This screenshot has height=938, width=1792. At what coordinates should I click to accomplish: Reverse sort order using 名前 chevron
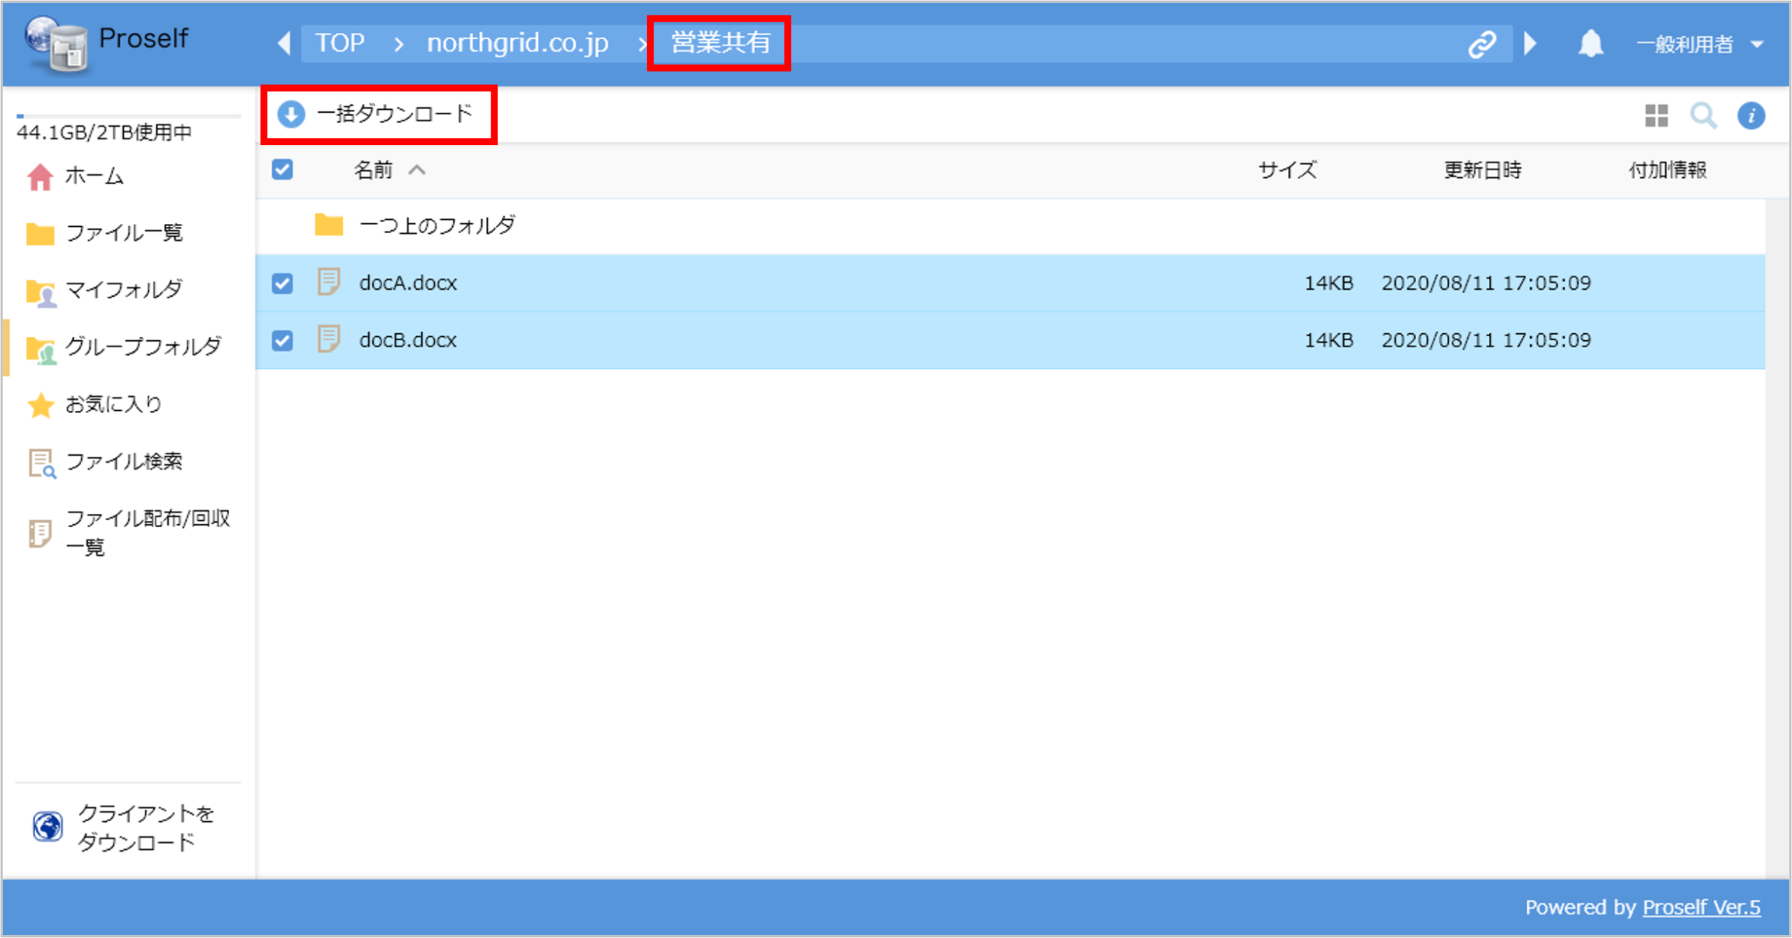pos(418,170)
